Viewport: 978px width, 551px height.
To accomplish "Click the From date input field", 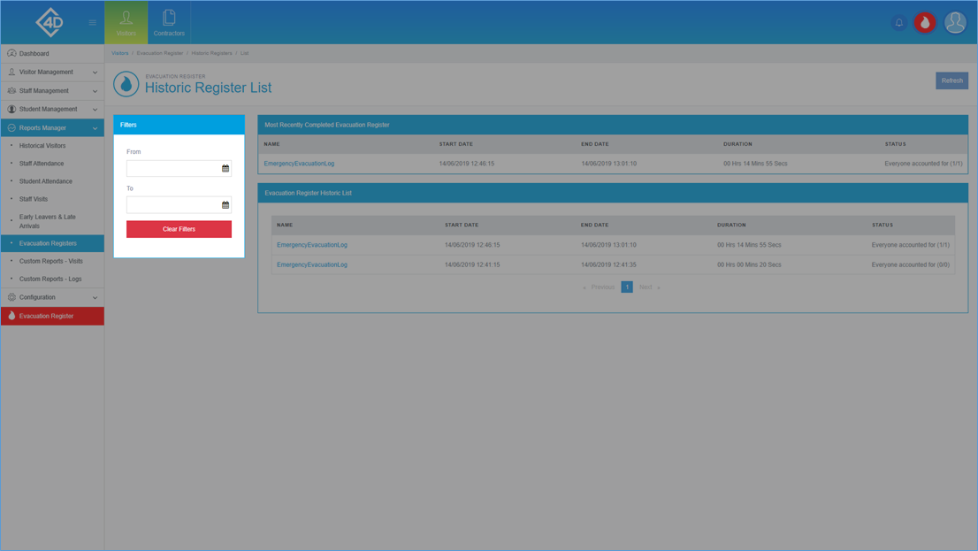I will [x=179, y=168].
